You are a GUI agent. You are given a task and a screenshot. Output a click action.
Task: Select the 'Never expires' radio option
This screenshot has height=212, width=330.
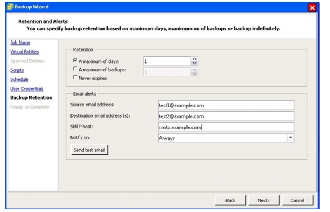point(75,77)
